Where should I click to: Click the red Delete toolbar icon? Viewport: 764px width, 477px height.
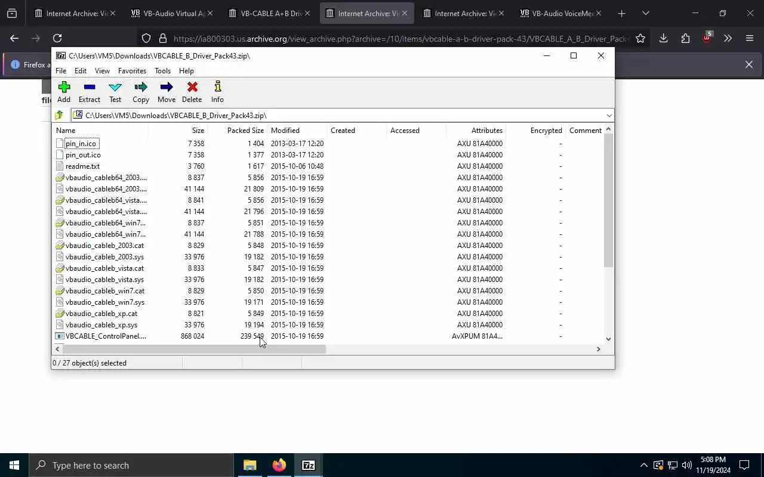[192, 92]
